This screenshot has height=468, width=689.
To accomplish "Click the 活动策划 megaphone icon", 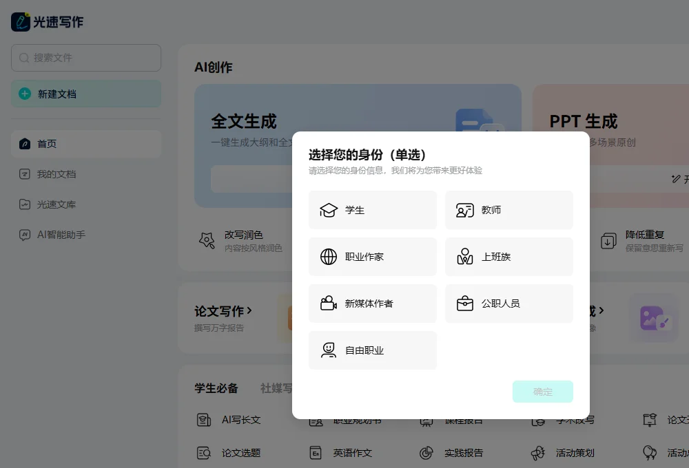I will pyautogui.click(x=538, y=453).
